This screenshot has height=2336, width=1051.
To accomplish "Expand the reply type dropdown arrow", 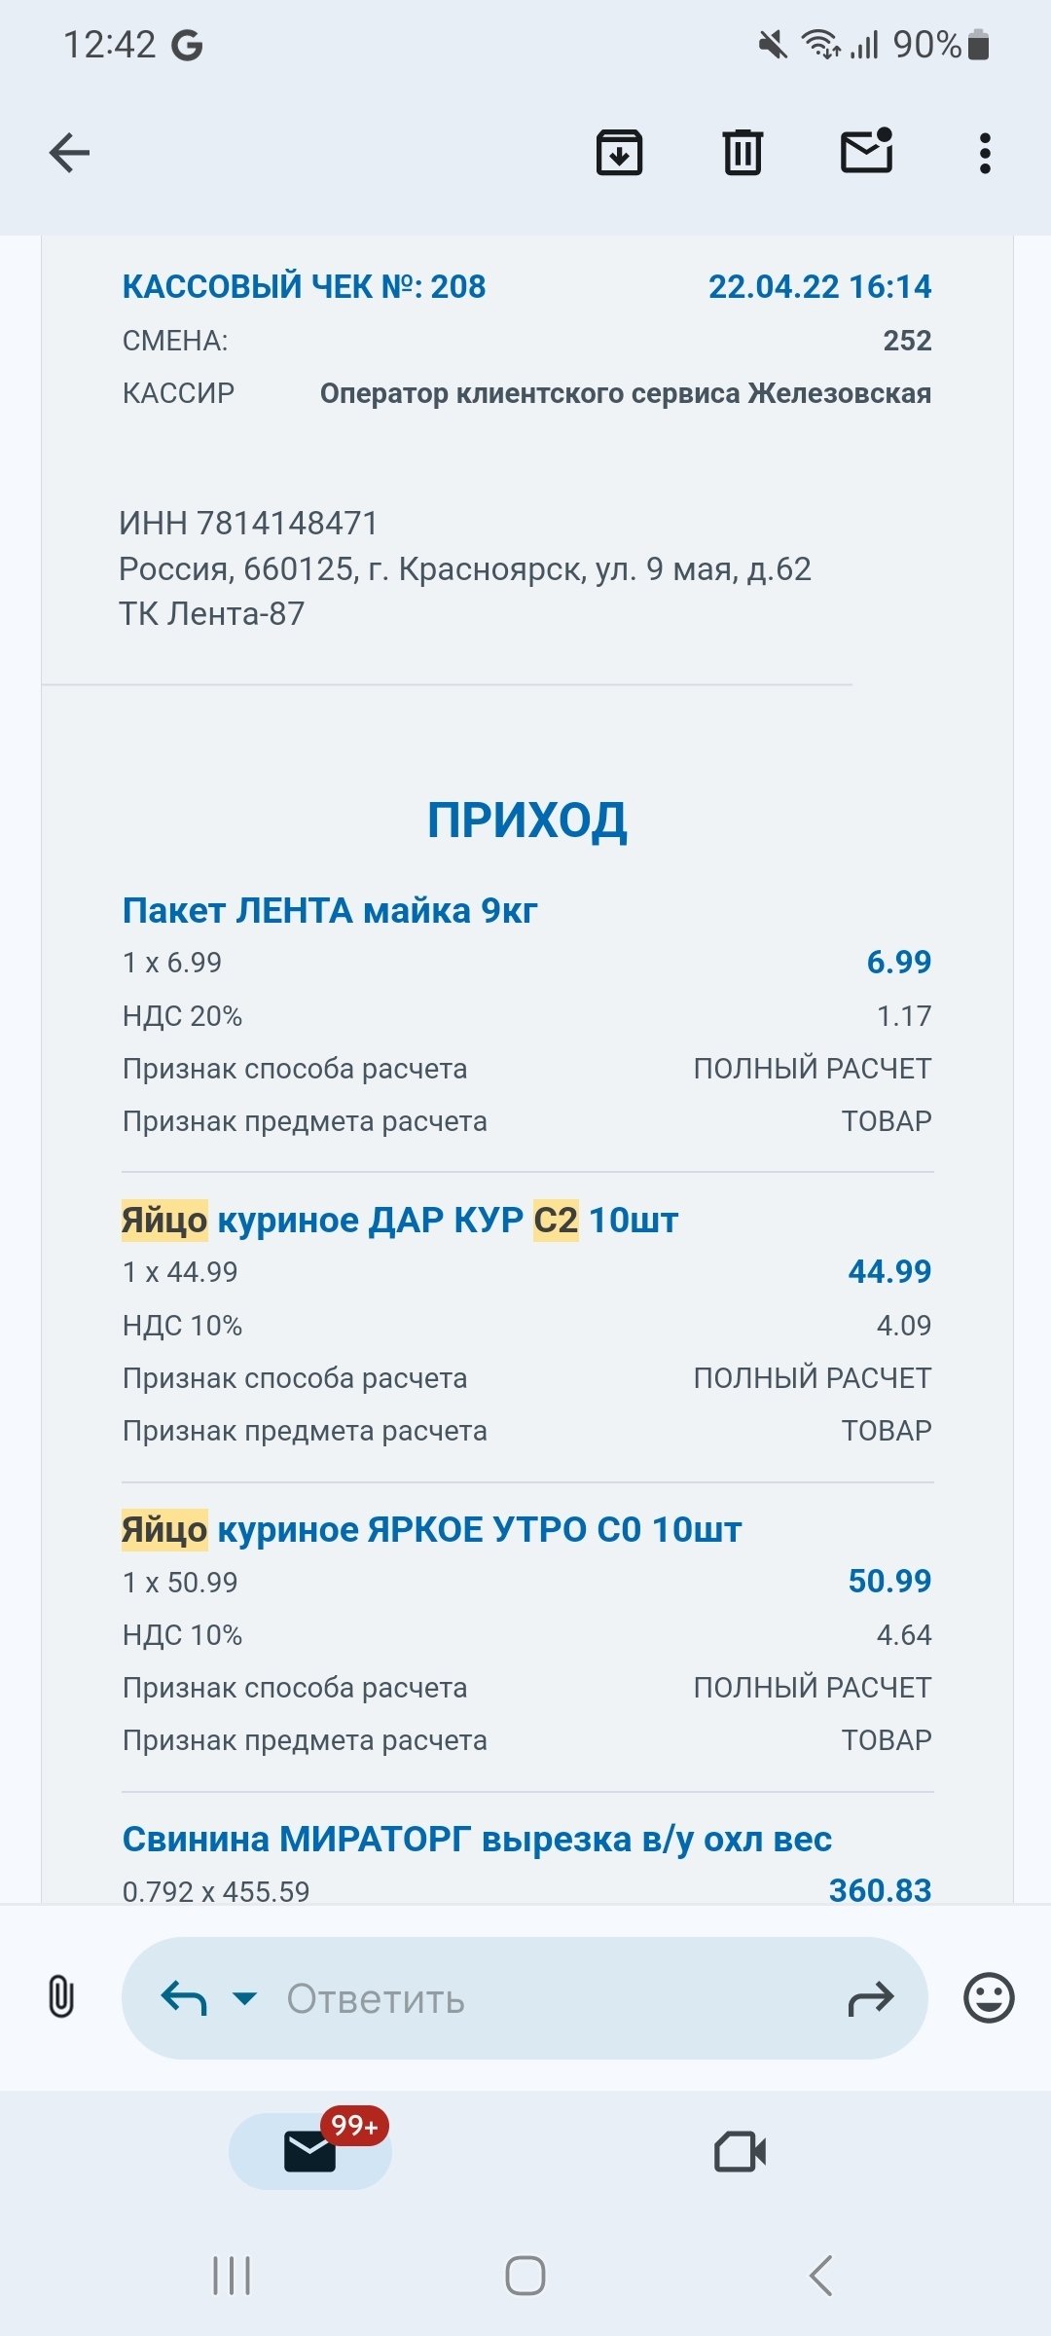I will tap(245, 1998).
